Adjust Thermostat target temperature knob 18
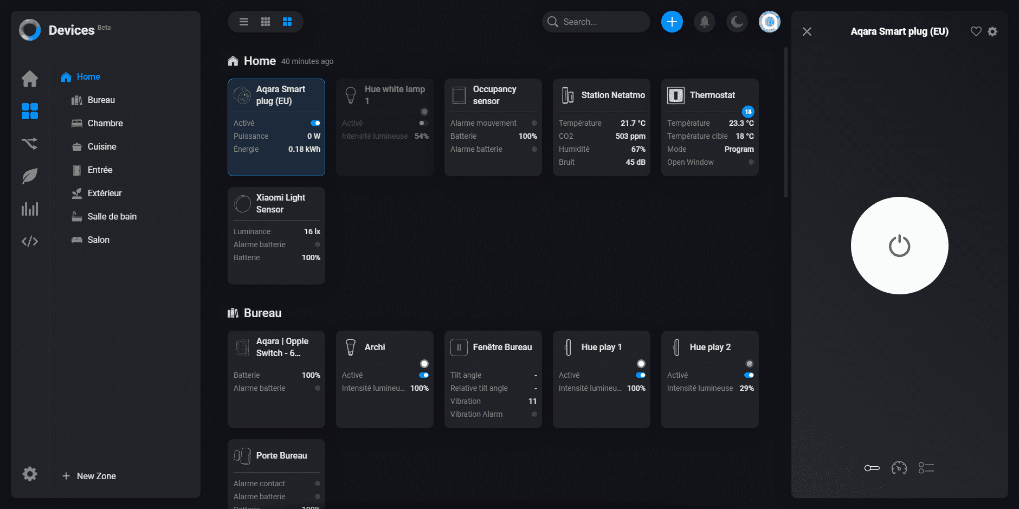This screenshot has width=1019, height=509. click(748, 112)
